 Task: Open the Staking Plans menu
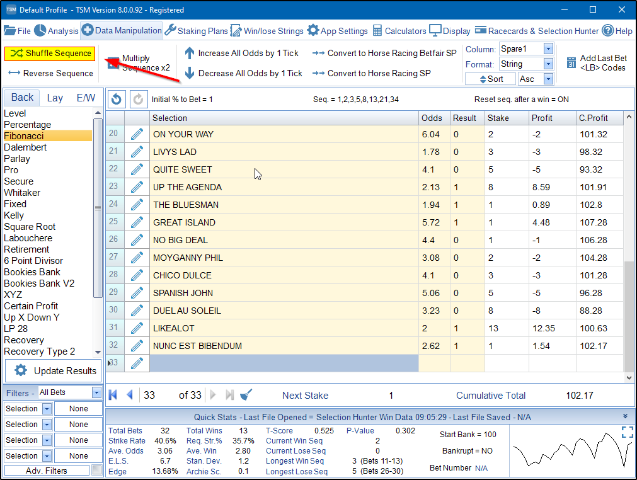196,31
